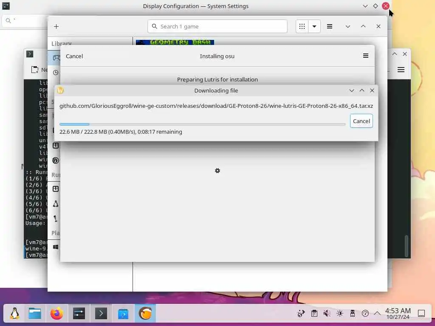Open the clock showing 4:53 AM
The width and height of the screenshot is (435, 326).
(x=398, y=314)
